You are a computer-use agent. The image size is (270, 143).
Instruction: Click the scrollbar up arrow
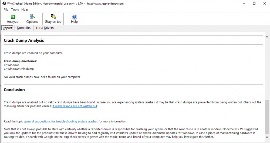(x=267, y=37)
